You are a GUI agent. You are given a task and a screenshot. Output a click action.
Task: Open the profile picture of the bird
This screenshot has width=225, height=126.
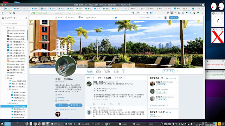pyautogui.click(x=66, y=66)
